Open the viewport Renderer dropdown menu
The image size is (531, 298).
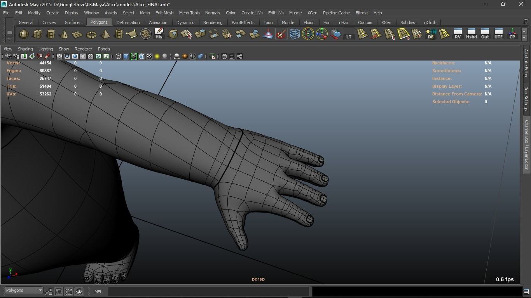83,49
